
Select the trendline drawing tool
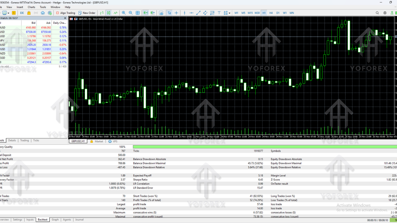click(198, 13)
